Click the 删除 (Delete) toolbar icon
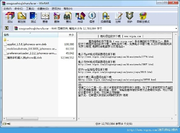This screenshot has width=180, height=133. pos(57,17)
